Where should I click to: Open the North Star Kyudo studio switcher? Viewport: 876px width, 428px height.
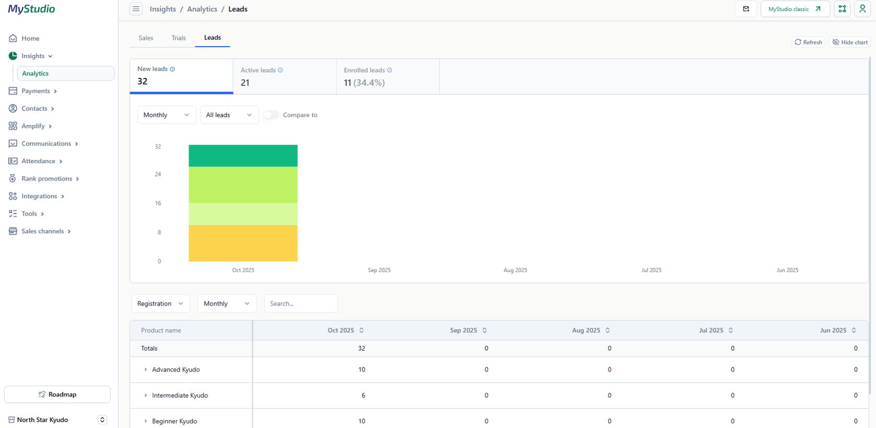(x=103, y=420)
